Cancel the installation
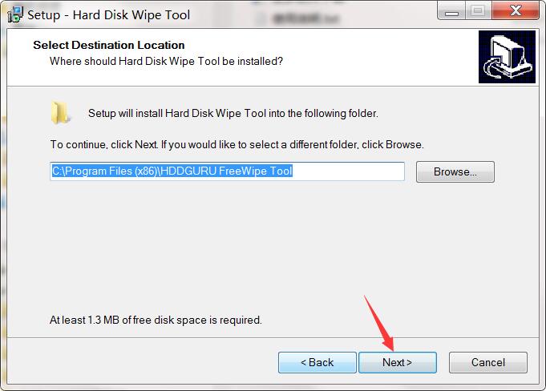This screenshot has width=546, height=391. [x=487, y=362]
